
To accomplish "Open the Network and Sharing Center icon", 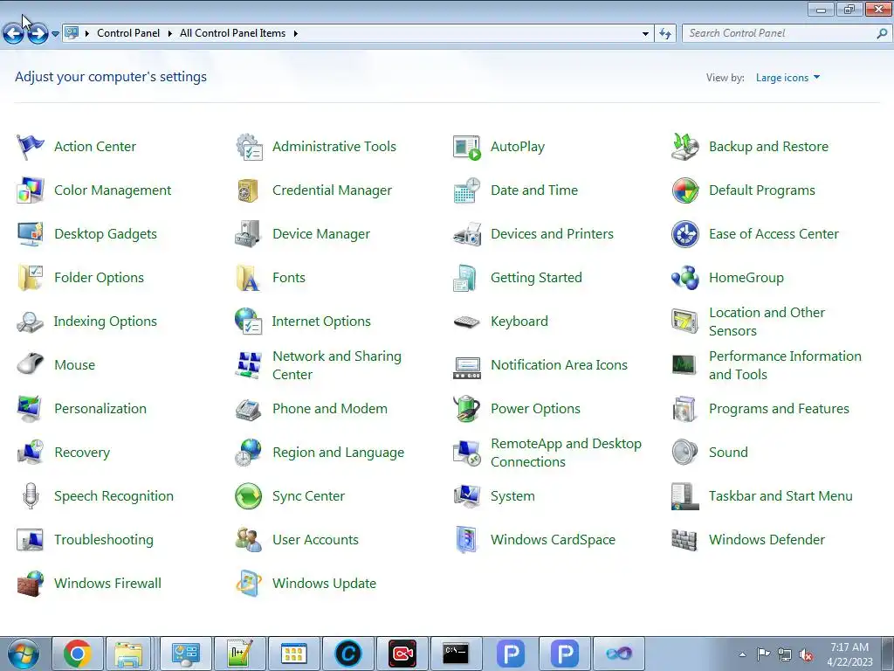I will [x=248, y=365].
